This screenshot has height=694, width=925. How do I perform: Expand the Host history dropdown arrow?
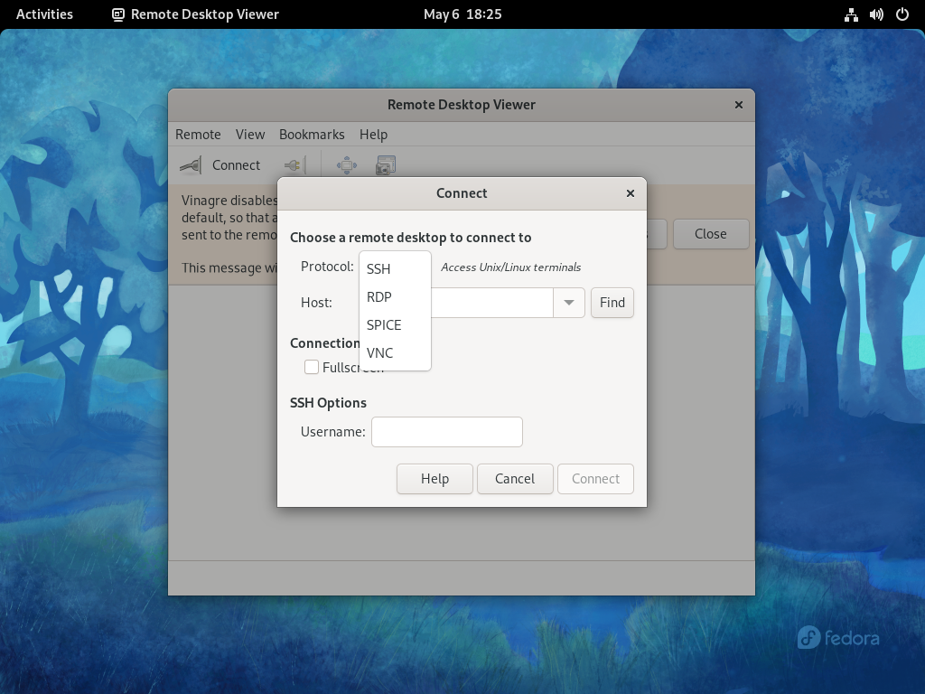pos(569,303)
